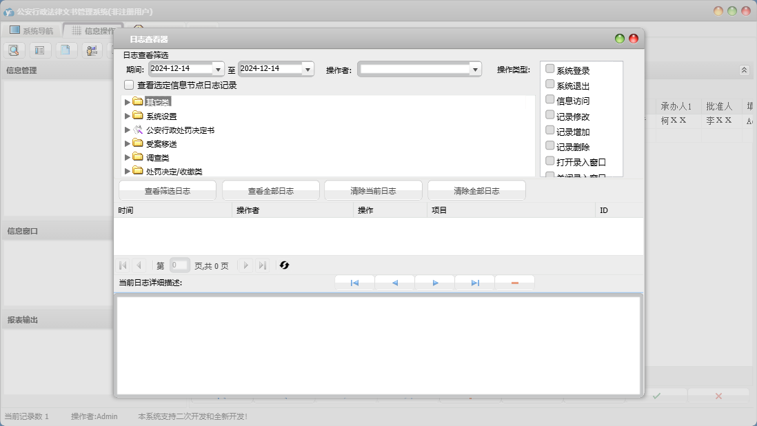The width and height of the screenshot is (757, 426).
Task: Click the page number input field
Action: pyautogui.click(x=179, y=265)
